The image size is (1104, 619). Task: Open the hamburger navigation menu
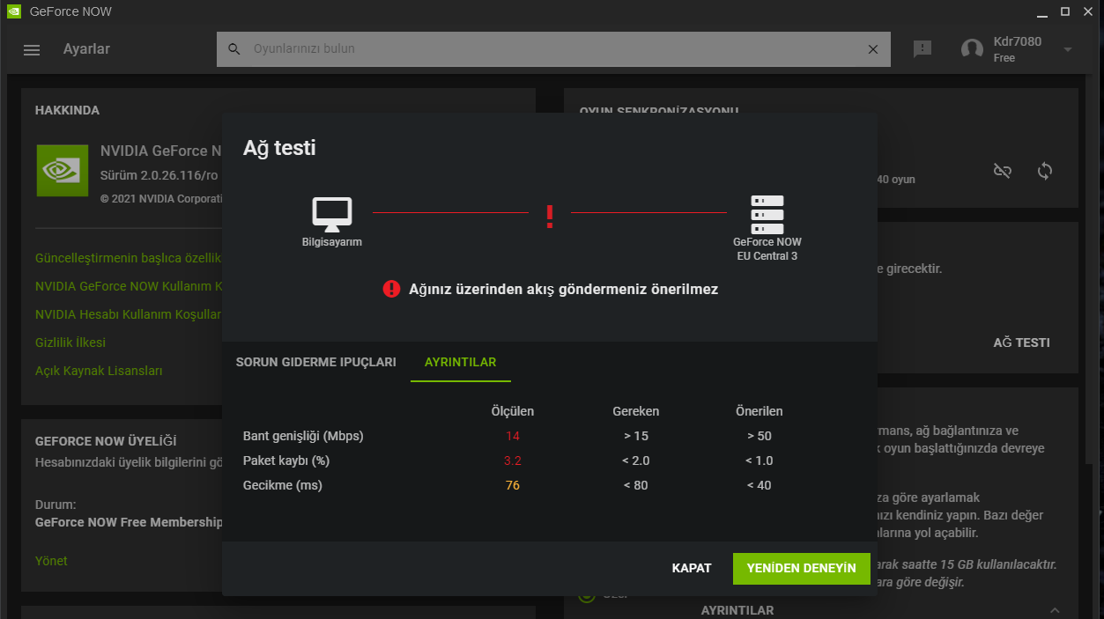coord(32,49)
